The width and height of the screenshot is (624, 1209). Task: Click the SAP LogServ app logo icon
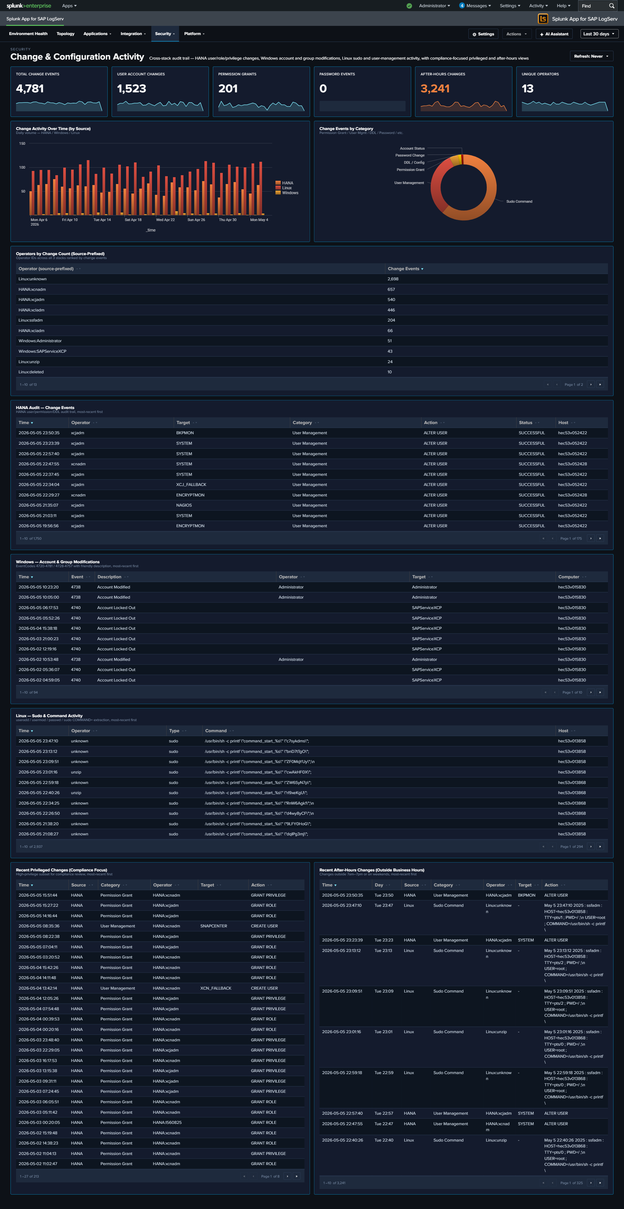click(x=543, y=19)
